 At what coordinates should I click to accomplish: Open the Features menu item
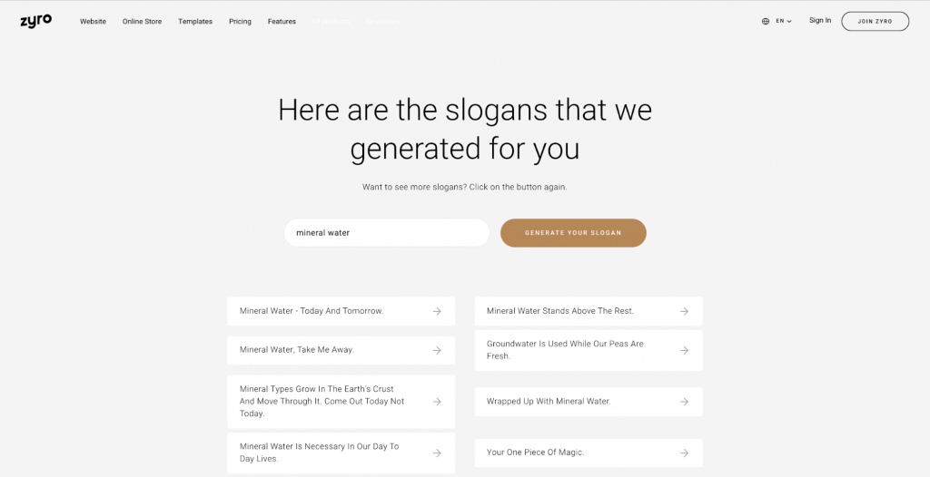coord(282,22)
